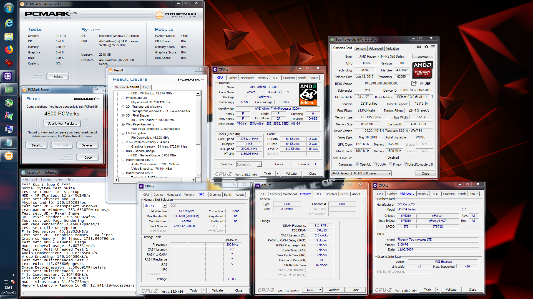The height and width of the screenshot is (299, 533).
Task: Click the GPU-Z title bar app icon
Action: click(332, 40)
